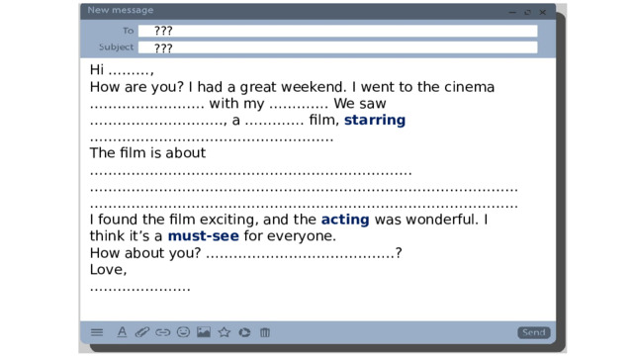Insert a link using chain icon
The height and width of the screenshot is (356, 633).
coord(162,332)
